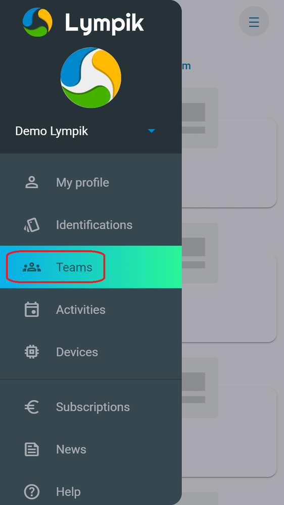Open the hamburger menu button
The image size is (284, 505).
coord(254,21)
